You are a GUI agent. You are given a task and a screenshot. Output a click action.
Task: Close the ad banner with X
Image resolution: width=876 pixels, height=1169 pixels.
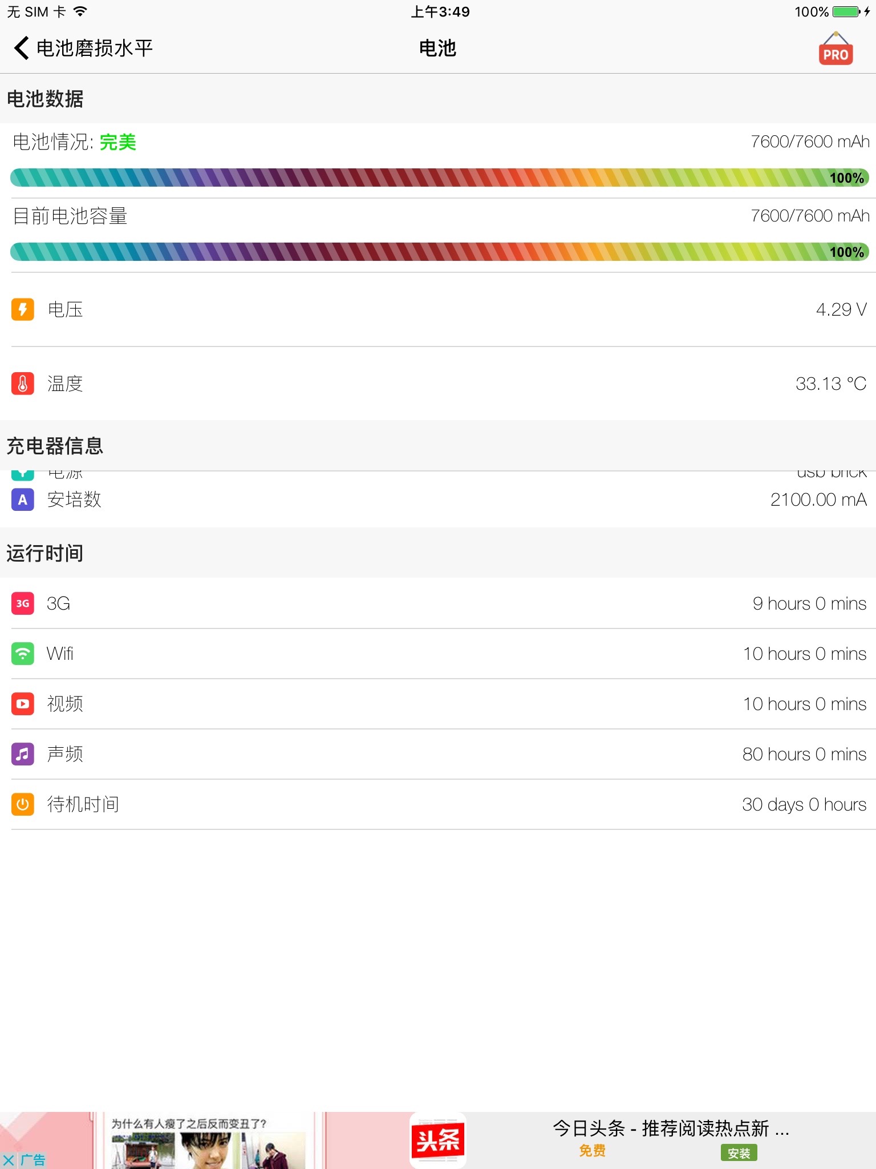9,1160
